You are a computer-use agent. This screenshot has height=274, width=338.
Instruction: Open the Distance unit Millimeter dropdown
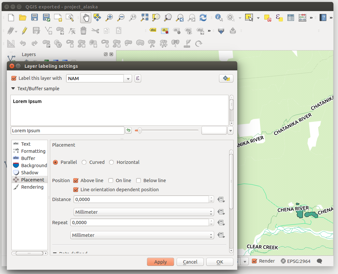(144, 212)
